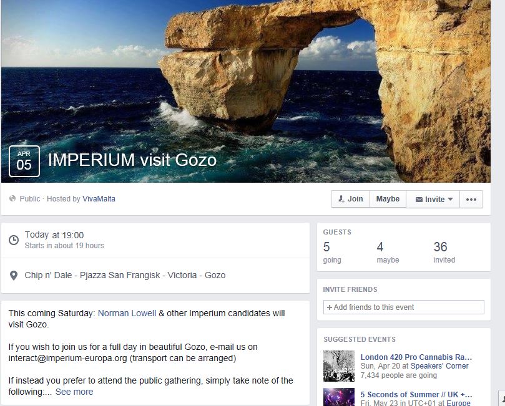View the 4 maybe guests
This screenshot has width=505, height=406.
[388, 252]
